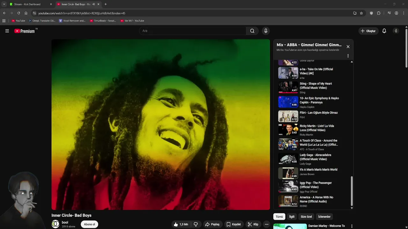The width and height of the screenshot is (408, 229).
Task: Click the Paylaş share button
Action: pyautogui.click(x=212, y=224)
